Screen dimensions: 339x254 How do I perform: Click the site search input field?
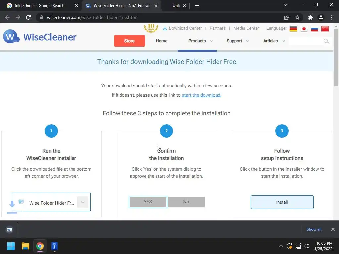[306, 41]
